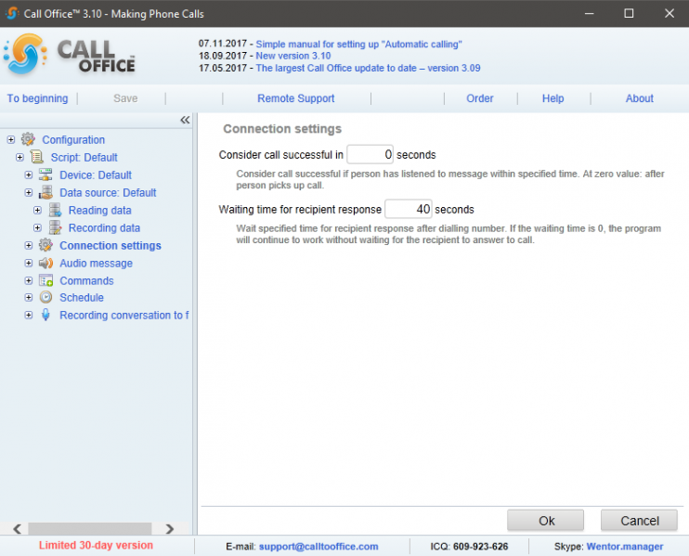Image resolution: width=689 pixels, height=556 pixels.
Task: Click the Waiting time for recipient response field
Action: click(409, 209)
